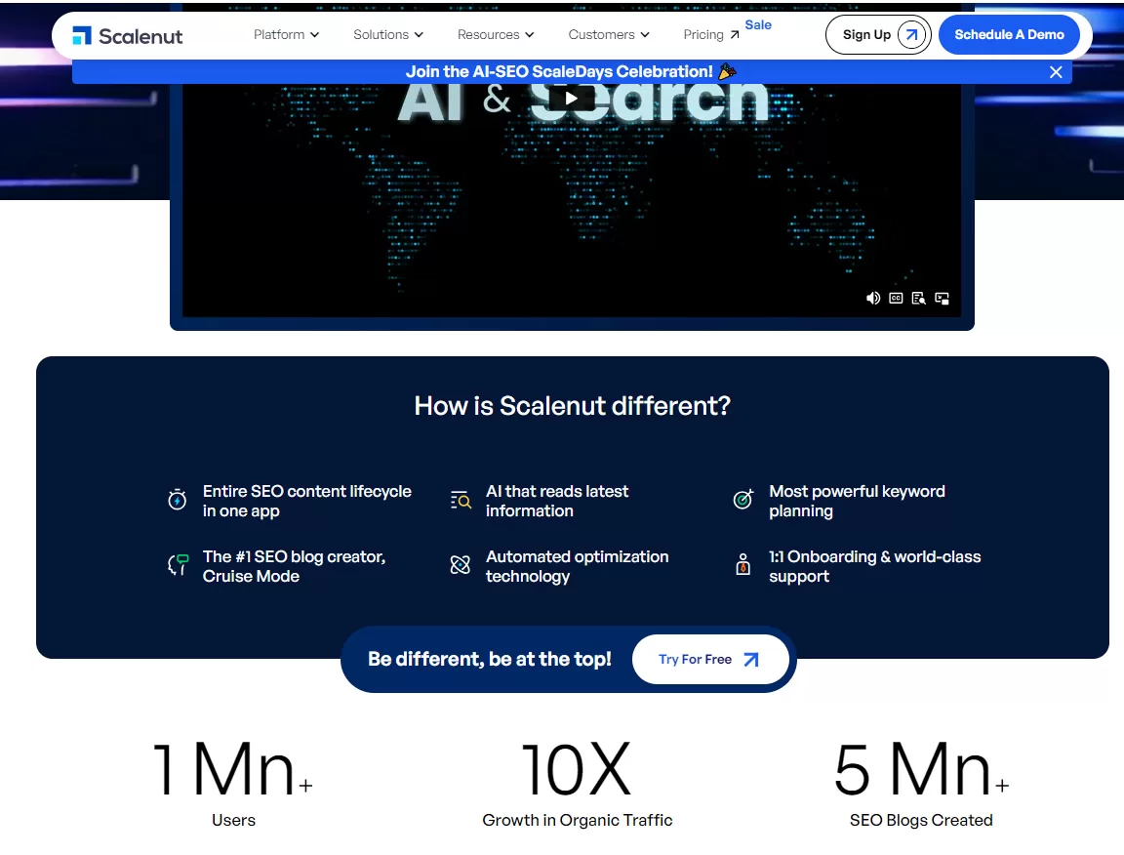This screenshot has height=855, width=1124.
Task: Click the search list icon beside AI reads
Action: tap(461, 500)
